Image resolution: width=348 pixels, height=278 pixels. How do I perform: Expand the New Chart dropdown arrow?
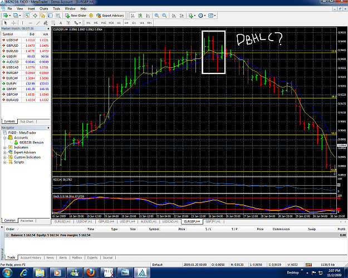[10, 16]
